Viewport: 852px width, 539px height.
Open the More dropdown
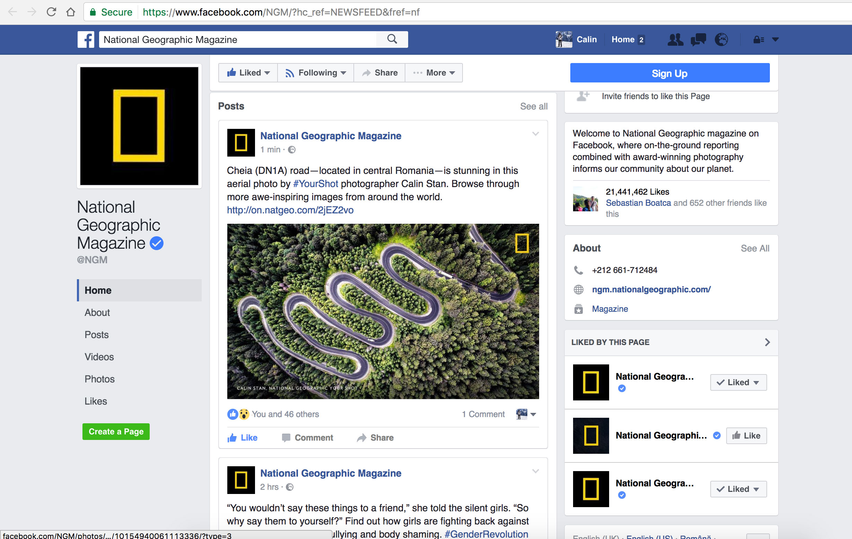pos(434,73)
